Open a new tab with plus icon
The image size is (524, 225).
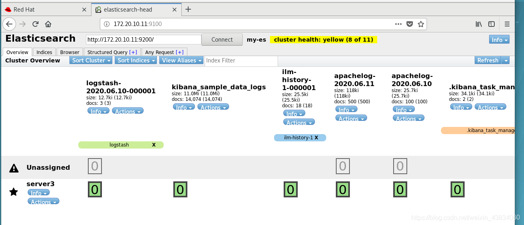click(188, 9)
